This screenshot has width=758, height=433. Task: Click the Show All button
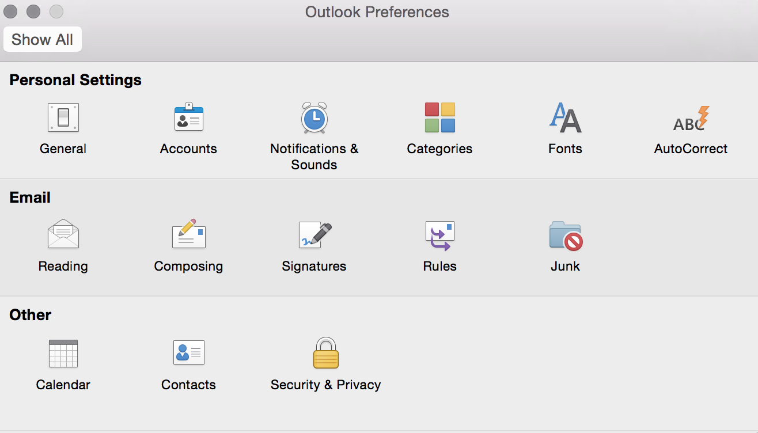click(42, 39)
